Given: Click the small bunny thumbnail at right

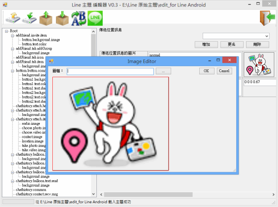Looking at the screenshot, I should [x=259, y=65].
